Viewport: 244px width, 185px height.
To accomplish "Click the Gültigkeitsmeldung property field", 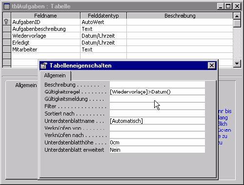I will pos(157,99).
